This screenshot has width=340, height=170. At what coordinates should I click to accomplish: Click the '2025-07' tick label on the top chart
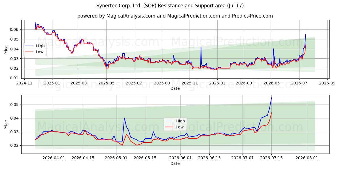[x=134, y=83]
